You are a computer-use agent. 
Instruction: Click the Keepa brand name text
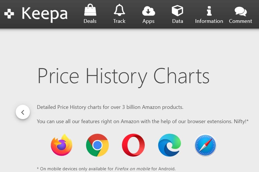coord(45,14)
